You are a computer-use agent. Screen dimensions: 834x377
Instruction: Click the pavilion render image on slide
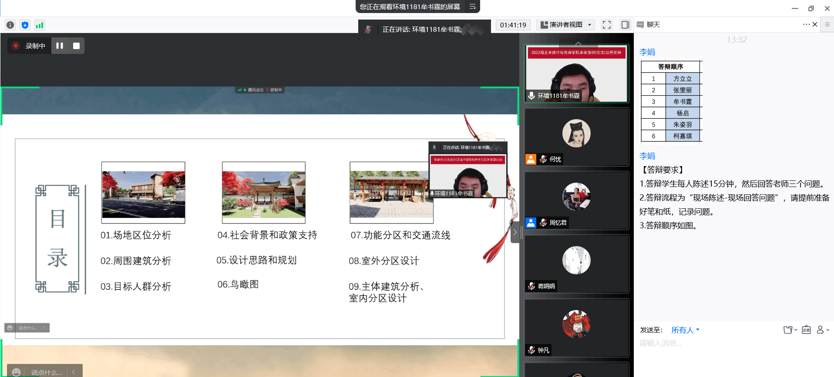264,193
